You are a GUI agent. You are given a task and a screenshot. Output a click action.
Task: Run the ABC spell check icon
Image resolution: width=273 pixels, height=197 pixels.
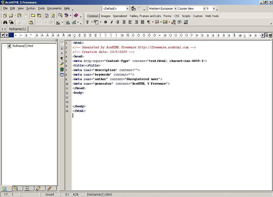[58, 22]
